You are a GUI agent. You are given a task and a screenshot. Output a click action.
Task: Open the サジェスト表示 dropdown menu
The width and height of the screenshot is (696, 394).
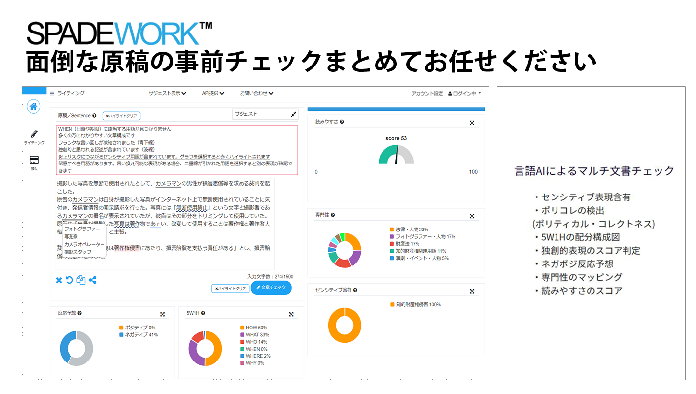coord(168,93)
